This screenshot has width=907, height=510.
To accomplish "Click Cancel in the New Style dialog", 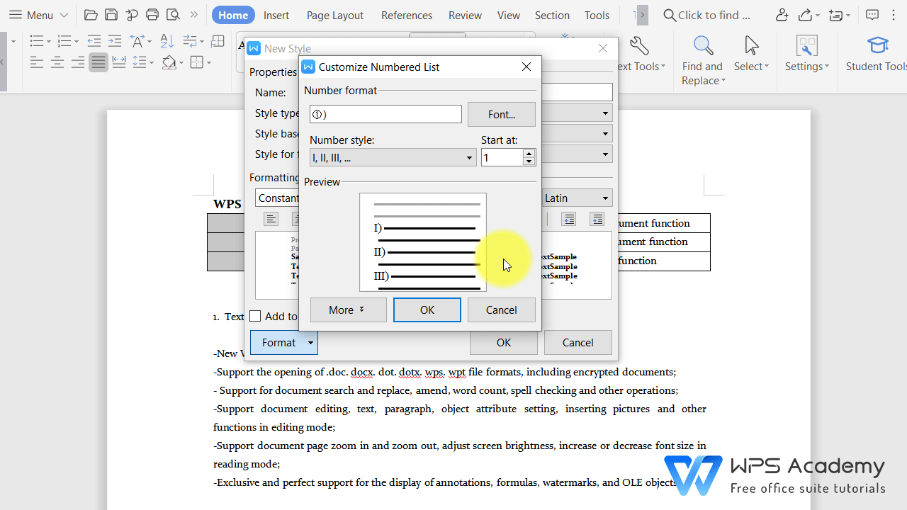I will pos(578,342).
